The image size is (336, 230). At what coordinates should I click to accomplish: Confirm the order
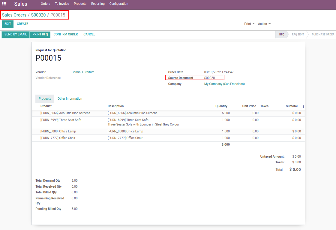point(65,35)
